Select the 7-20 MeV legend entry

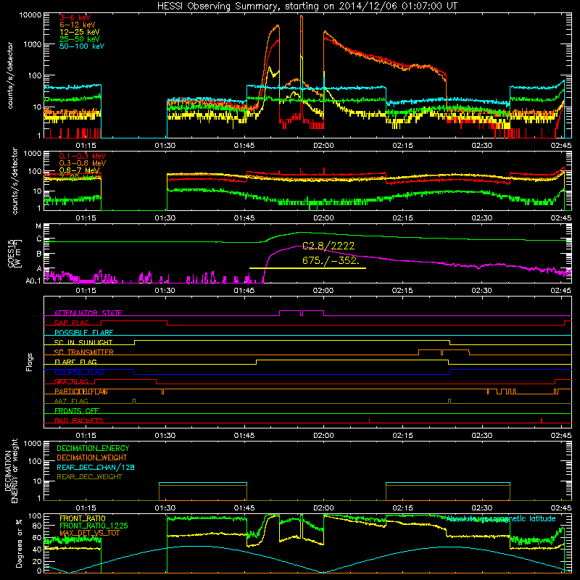pyautogui.click(x=80, y=178)
